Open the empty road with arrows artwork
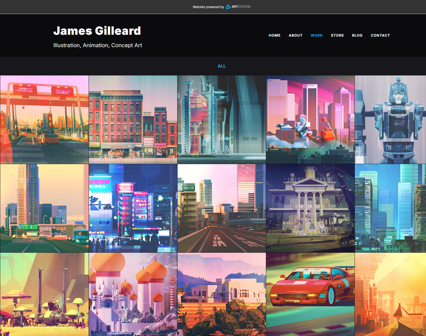This screenshot has height=336, width=426. point(221,208)
